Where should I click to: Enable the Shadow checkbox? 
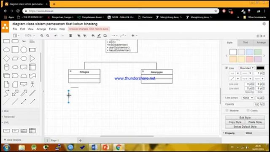(227, 110)
